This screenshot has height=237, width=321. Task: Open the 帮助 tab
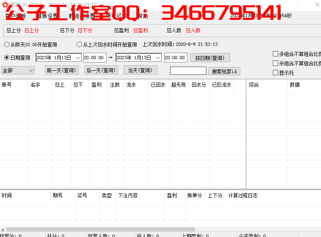(143, 16)
